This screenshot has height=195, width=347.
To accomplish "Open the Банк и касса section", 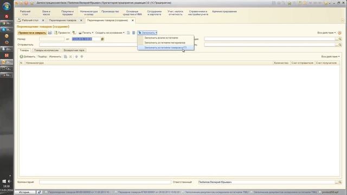I will click(46, 13).
